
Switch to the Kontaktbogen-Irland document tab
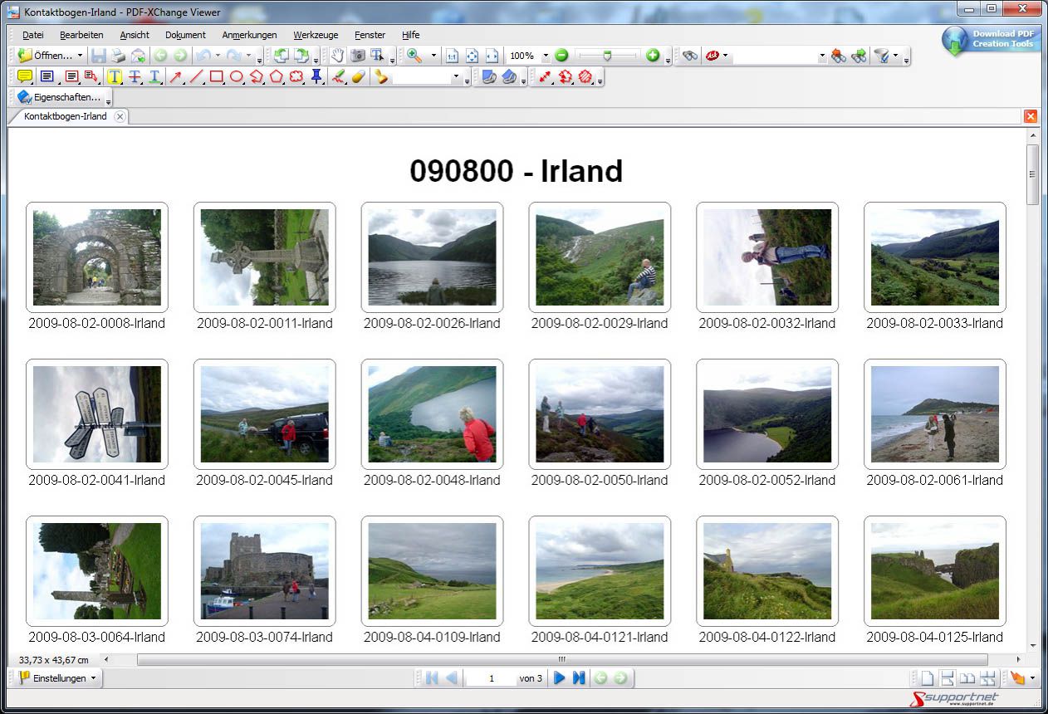[x=66, y=116]
